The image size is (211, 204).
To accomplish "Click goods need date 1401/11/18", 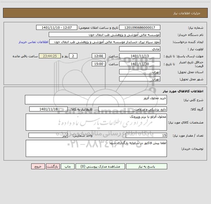I will click(x=49, y=109).
